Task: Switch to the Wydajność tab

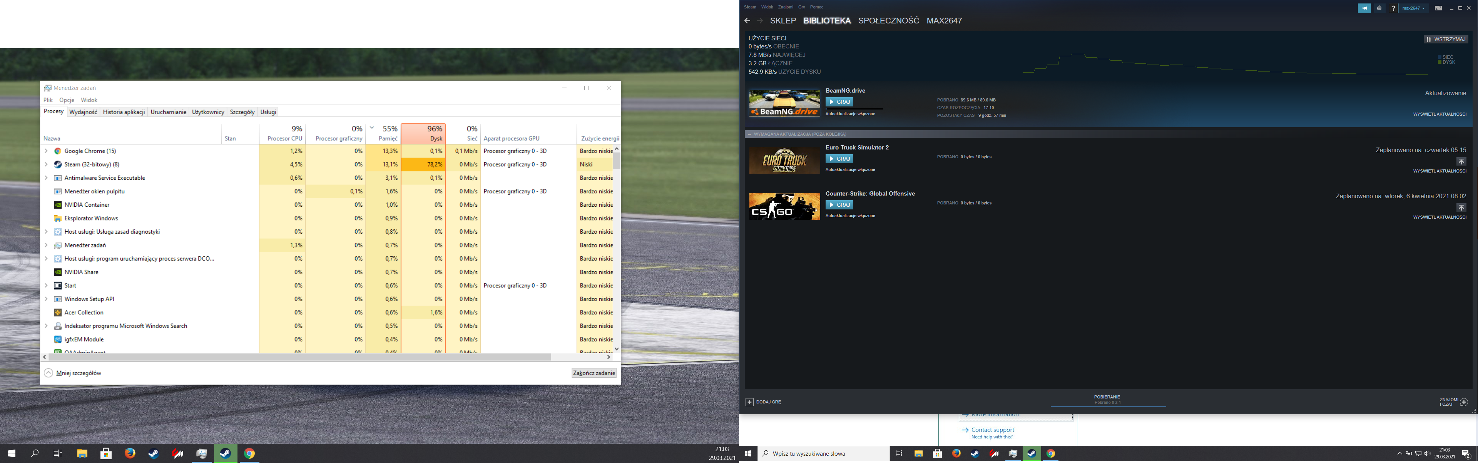Action: (x=83, y=112)
